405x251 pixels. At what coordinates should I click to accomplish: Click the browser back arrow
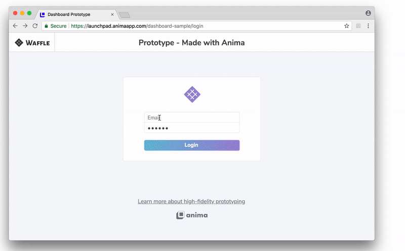(15, 26)
